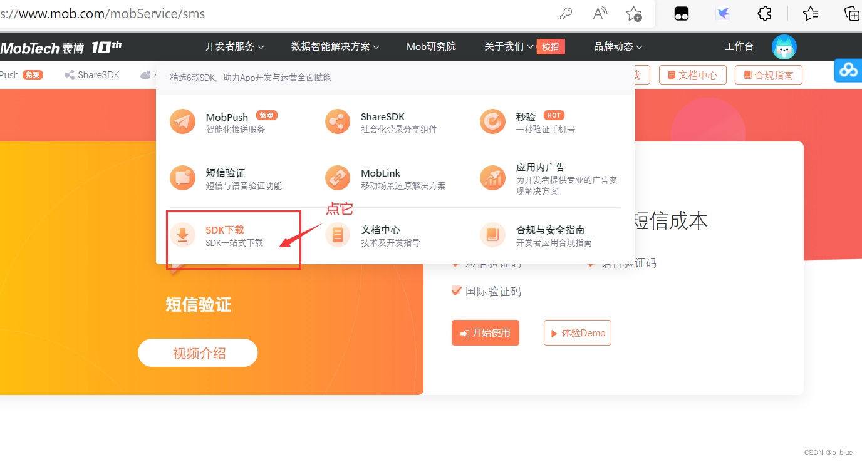Click the 秒验 target icon
The width and height of the screenshot is (862, 462).
point(492,121)
